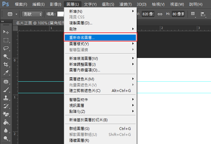Open the 選取(S) menu

tap(108, 4)
